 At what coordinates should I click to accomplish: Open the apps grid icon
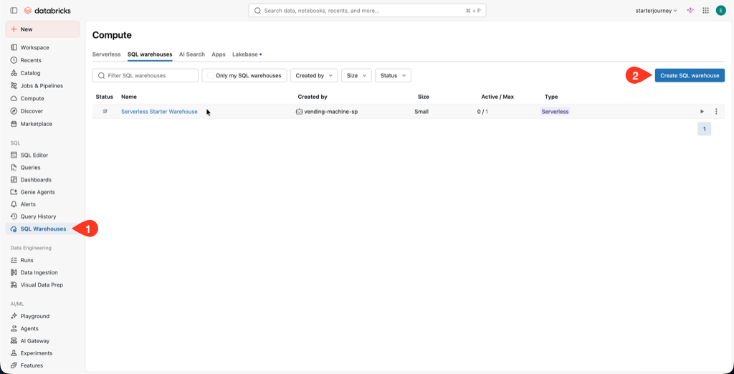[x=705, y=10]
